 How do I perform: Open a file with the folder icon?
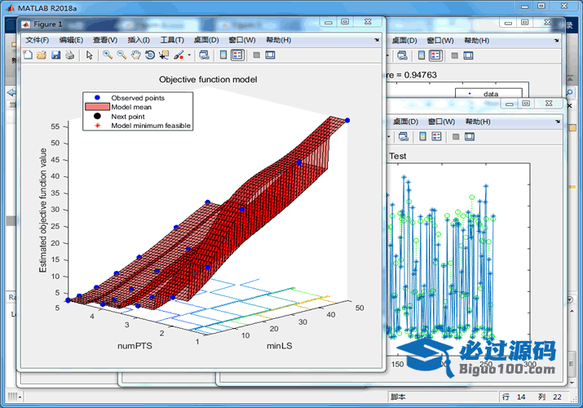42,55
